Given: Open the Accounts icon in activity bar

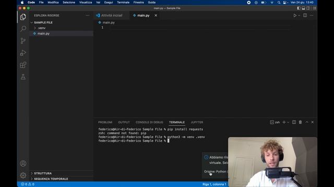Looking at the screenshot, I should pyautogui.click(x=23, y=164).
